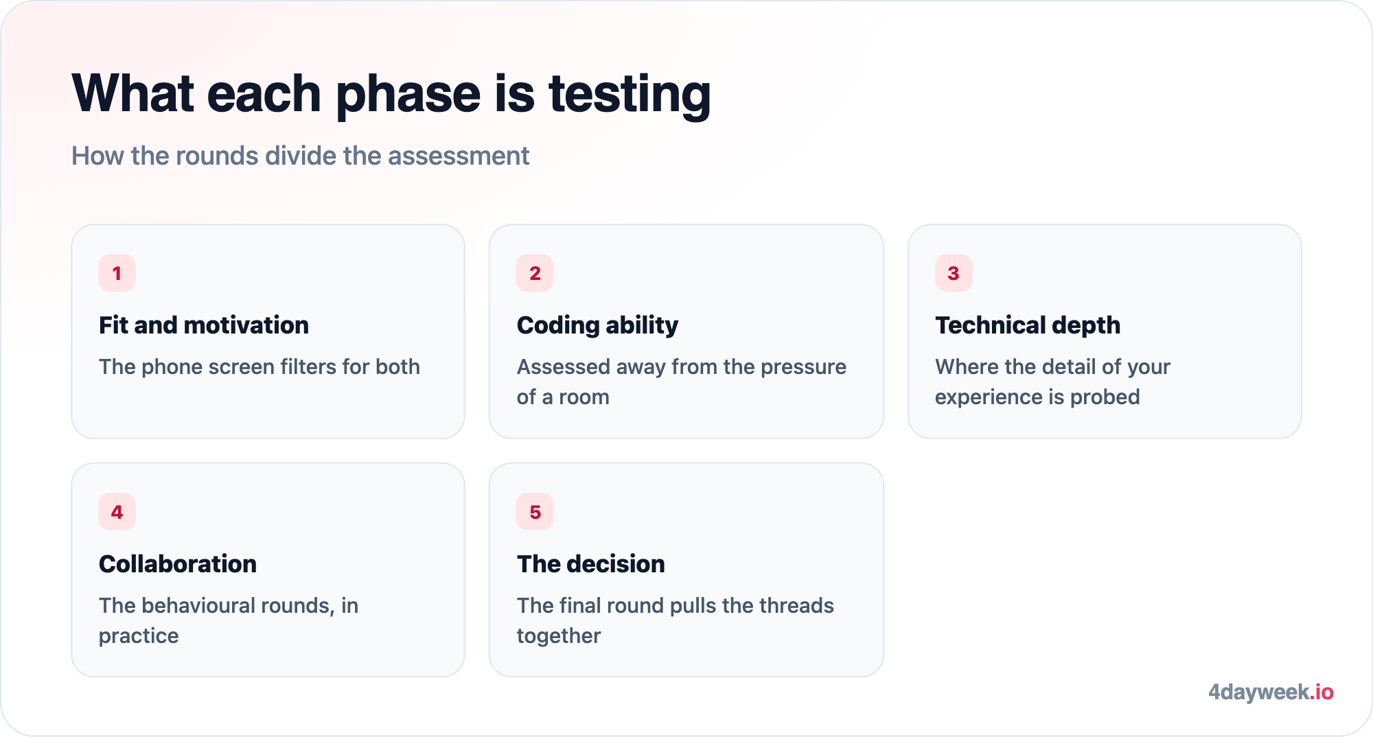The image size is (1373, 737).
Task: Select the number 3 badge
Action: tap(954, 273)
